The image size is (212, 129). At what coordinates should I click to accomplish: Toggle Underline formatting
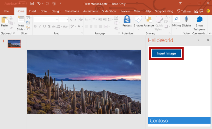tap(44, 26)
